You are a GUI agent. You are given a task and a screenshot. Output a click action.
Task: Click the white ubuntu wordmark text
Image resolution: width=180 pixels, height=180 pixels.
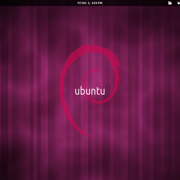click(x=90, y=91)
